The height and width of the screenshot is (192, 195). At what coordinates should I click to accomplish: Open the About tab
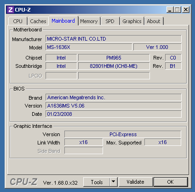click(x=154, y=21)
